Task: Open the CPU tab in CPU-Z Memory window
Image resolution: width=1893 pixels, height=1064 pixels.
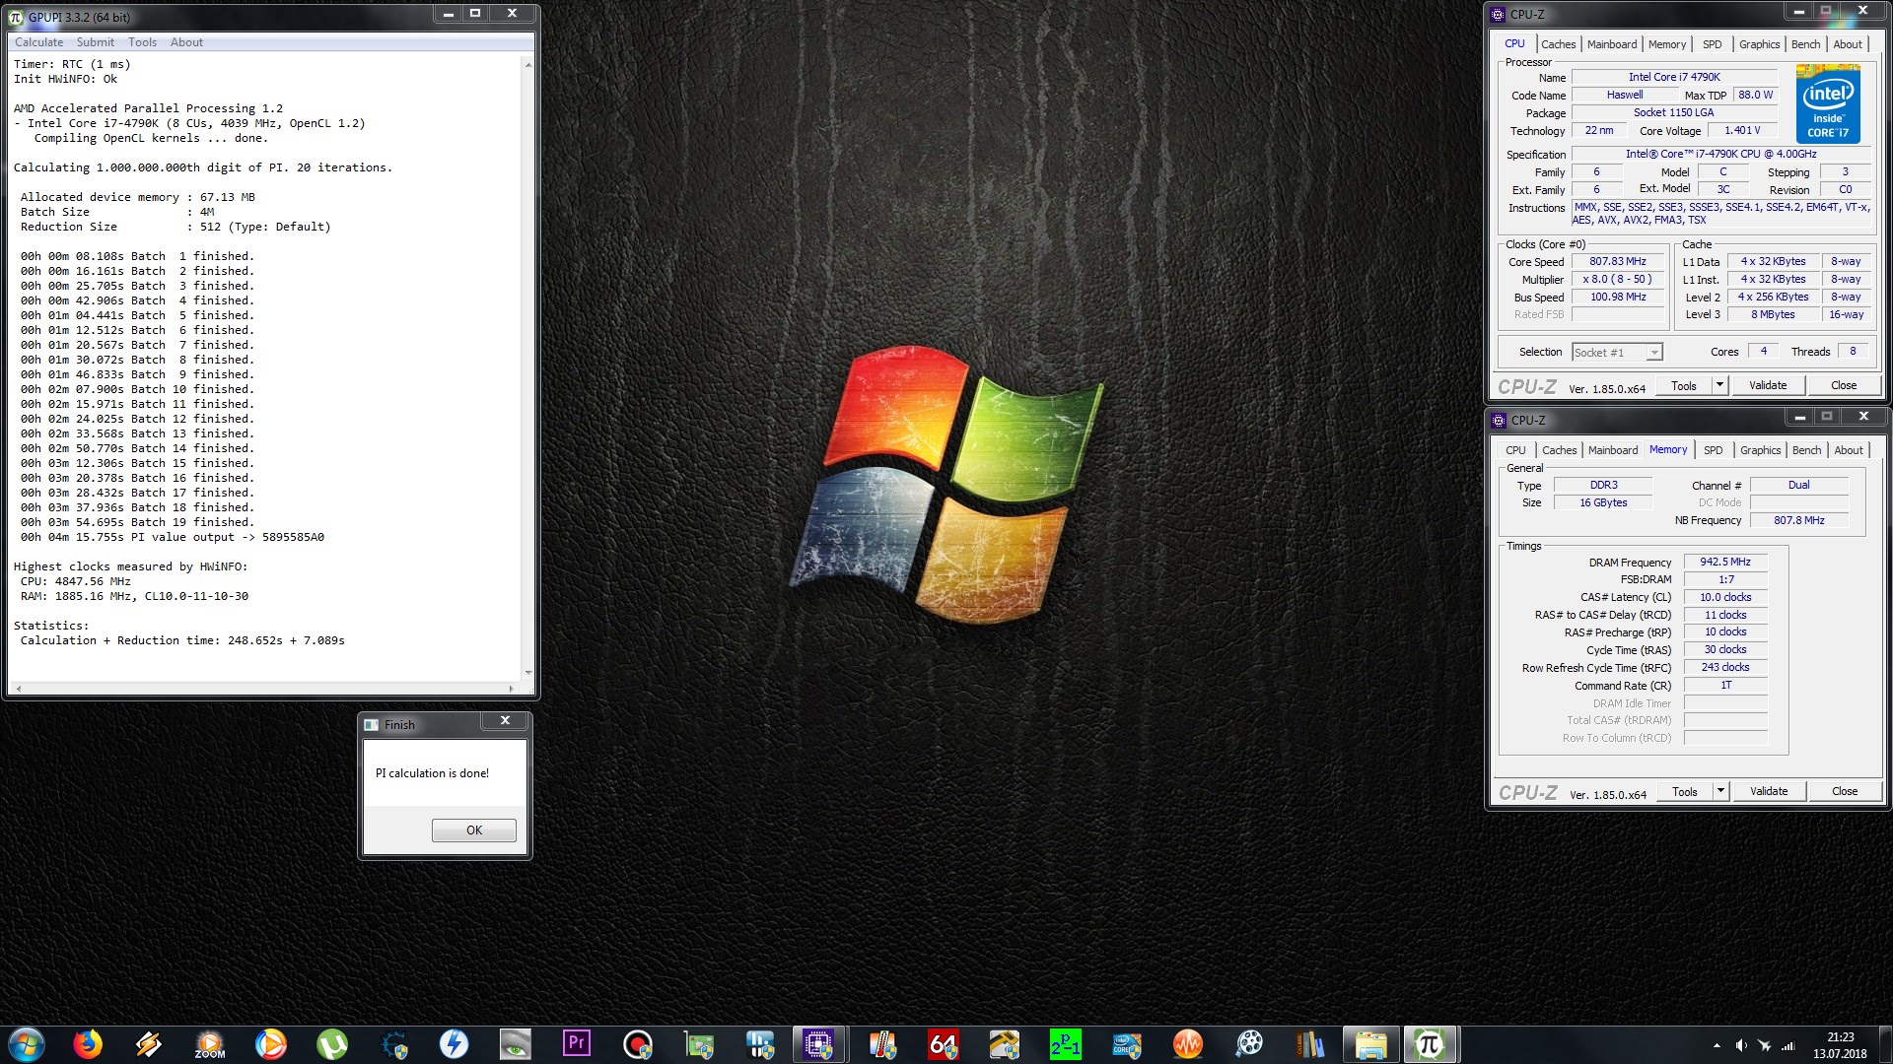Action: click(1515, 450)
